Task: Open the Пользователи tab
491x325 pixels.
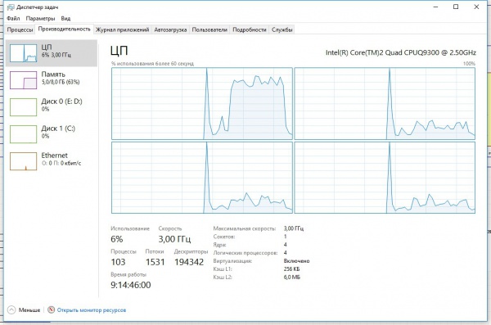Action: tap(209, 29)
